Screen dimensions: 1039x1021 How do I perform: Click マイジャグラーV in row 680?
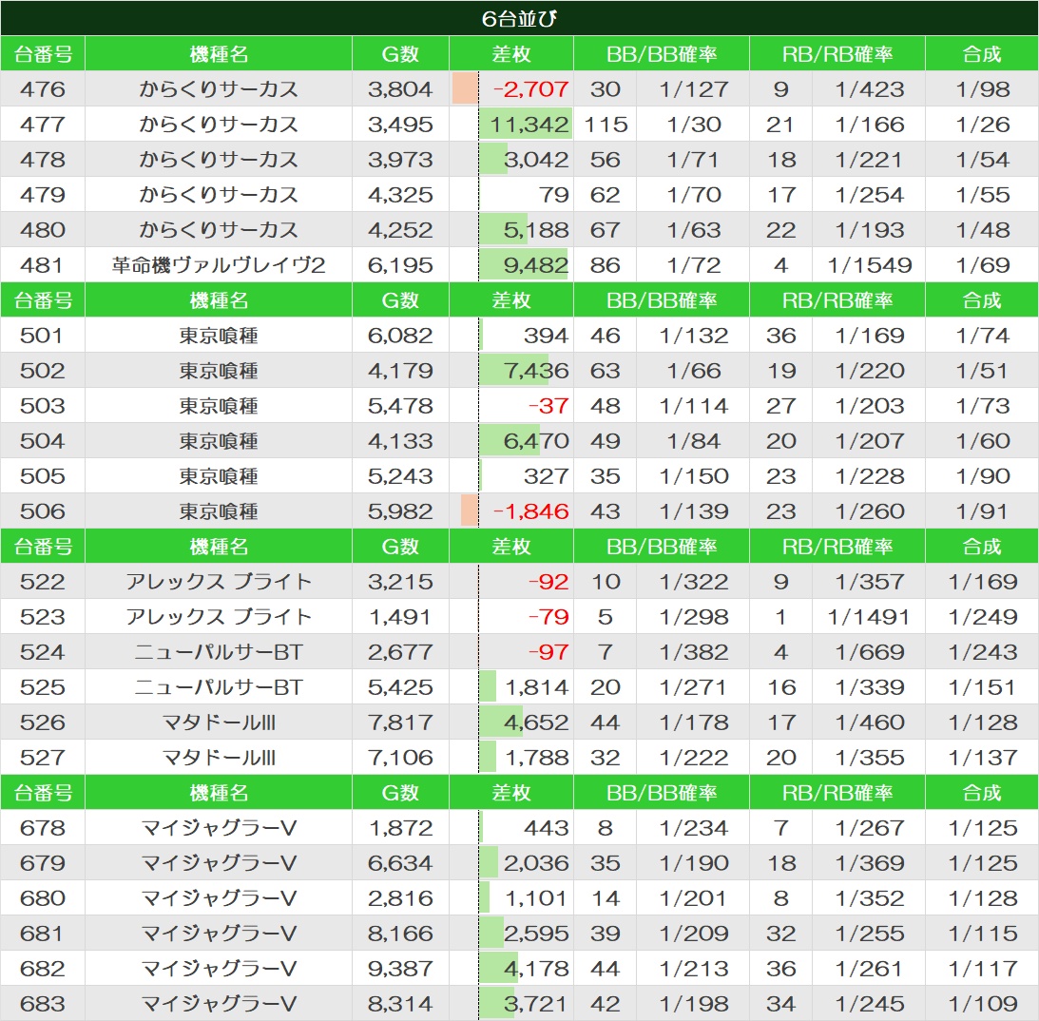tap(219, 897)
